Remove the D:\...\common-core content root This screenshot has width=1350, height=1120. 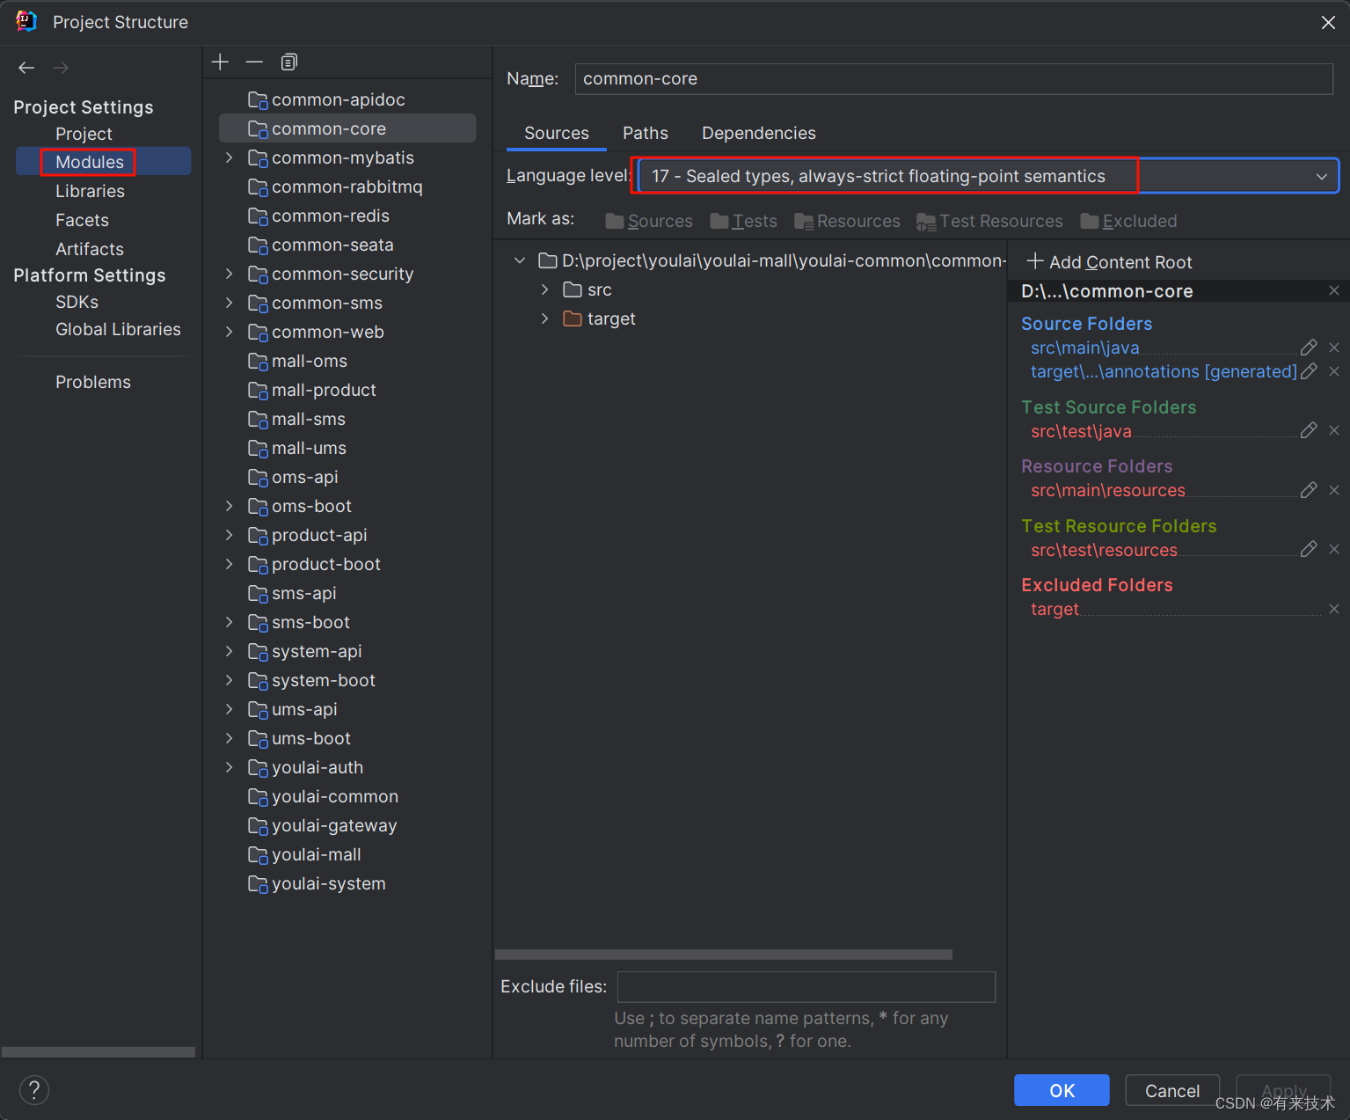click(x=1334, y=290)
